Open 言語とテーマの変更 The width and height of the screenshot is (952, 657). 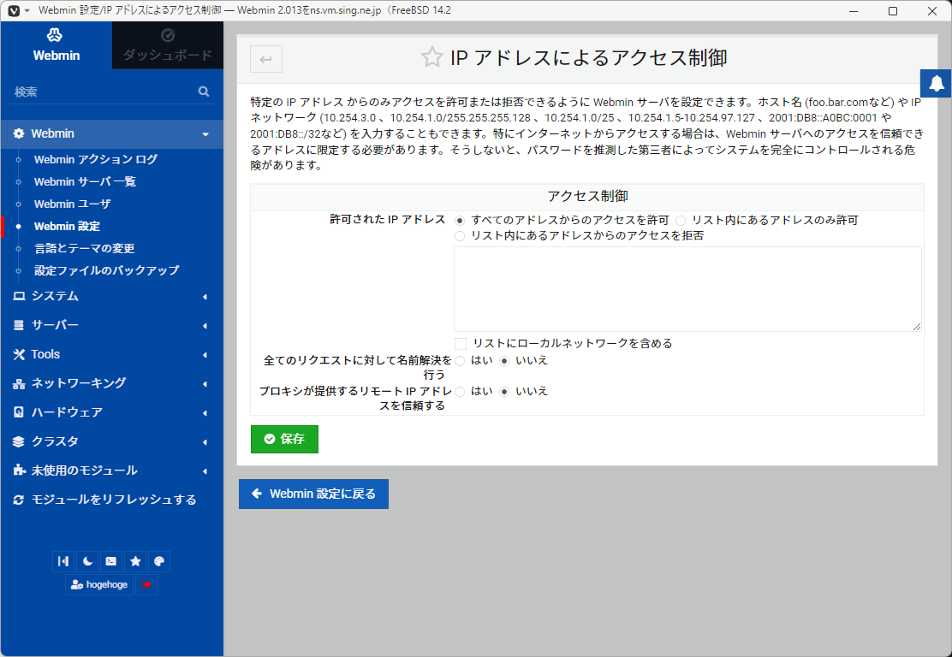click(x=85, y=248)
